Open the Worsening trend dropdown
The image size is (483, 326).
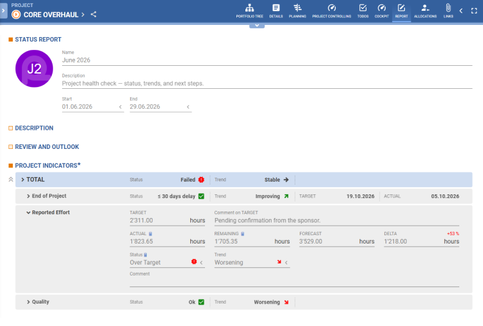point(286,263)
